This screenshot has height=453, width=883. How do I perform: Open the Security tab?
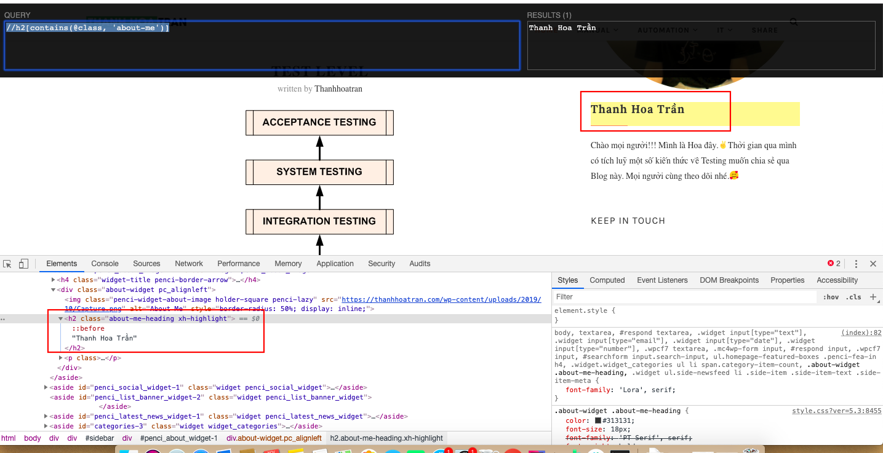(382, 264)
